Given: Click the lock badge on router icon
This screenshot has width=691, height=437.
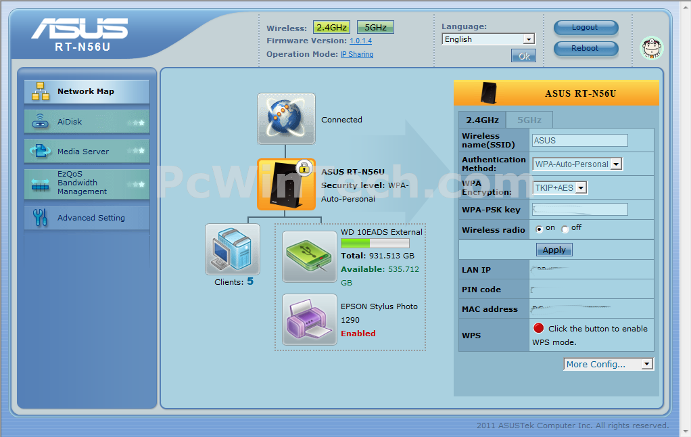Looking at the screenshot, I should [x=304, y=168].
